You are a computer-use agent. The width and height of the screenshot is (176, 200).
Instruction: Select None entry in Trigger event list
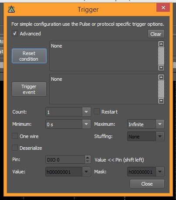(x=57, y=79)
